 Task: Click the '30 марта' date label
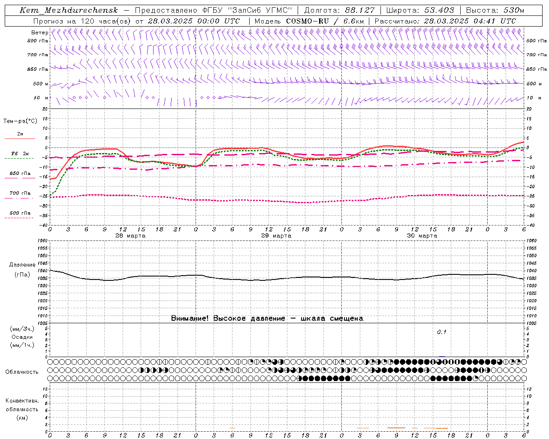click(422, 236)
